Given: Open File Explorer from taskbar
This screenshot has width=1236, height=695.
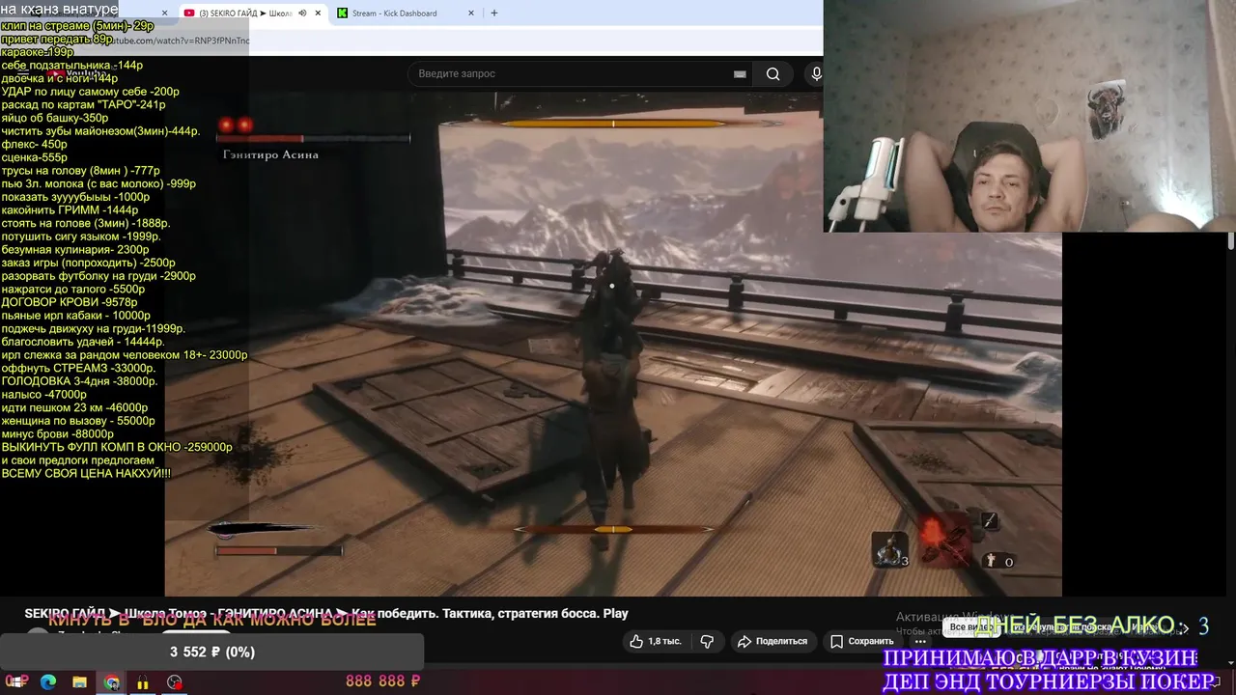Looking at the screenshot, I should pos(79,682).
